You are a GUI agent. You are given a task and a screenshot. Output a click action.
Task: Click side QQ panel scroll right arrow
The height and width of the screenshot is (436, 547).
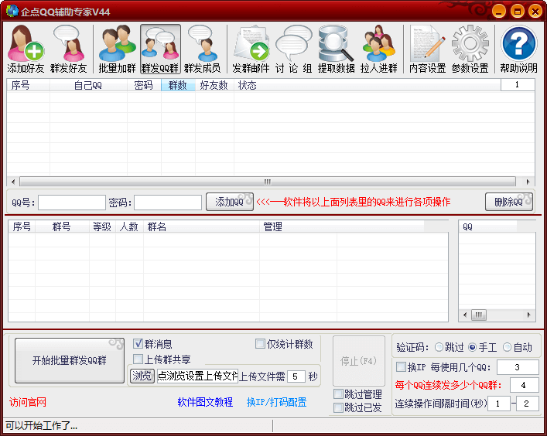(529, 315)
